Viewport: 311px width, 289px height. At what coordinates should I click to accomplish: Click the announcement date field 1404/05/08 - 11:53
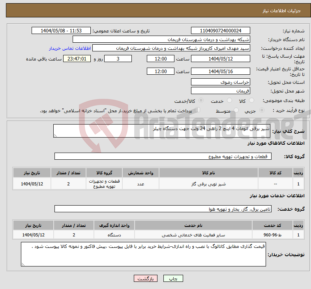[x=61, y=30]
